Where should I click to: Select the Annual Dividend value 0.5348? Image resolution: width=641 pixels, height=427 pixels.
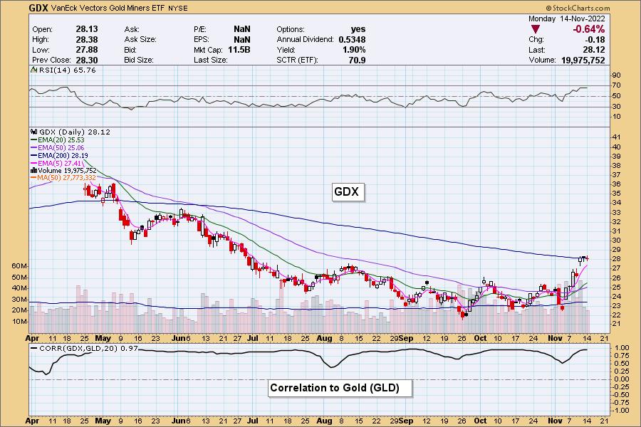(x=352, y=40)
